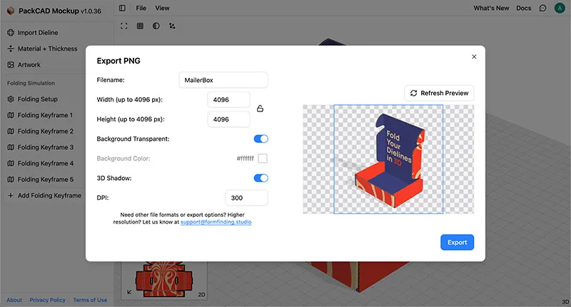Open support@formfinding.studio email link
Image resolution: width=571 pixels, height=307 pixels.
coord(216,222)
